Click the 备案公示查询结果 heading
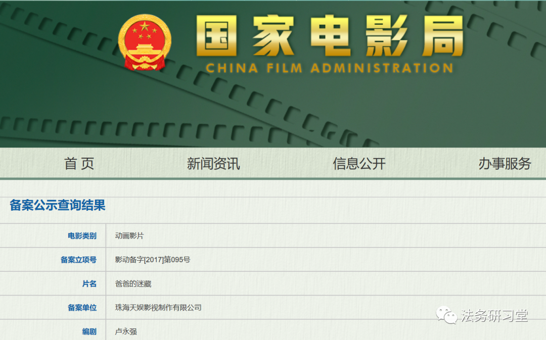Screen dimensions: 546x340 coord(58,205)
